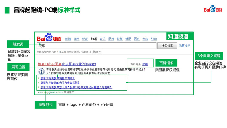Open the 音乐 tab

coord(103,39)
